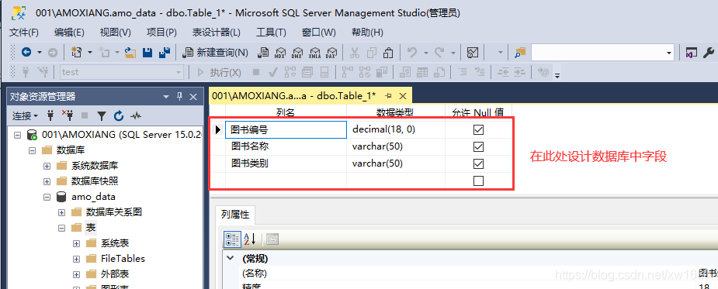The image size is (718, 289).
Task: Click the DAX query icon
Action: tap(331, 53)
